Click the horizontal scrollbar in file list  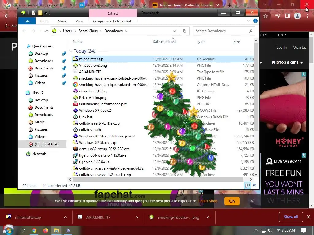[157, 179]
